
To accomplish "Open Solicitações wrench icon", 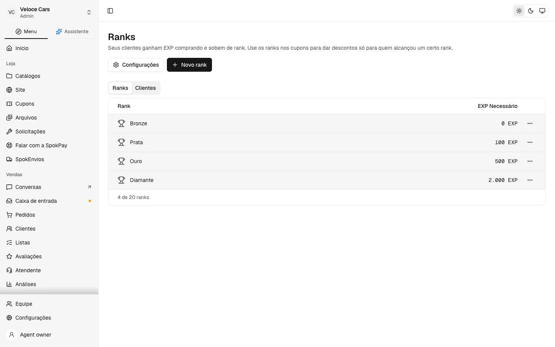I will pyautogui.click(x=9, y=131).
